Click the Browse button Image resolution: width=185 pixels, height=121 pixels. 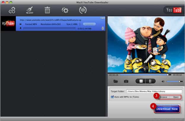point(164,97)
